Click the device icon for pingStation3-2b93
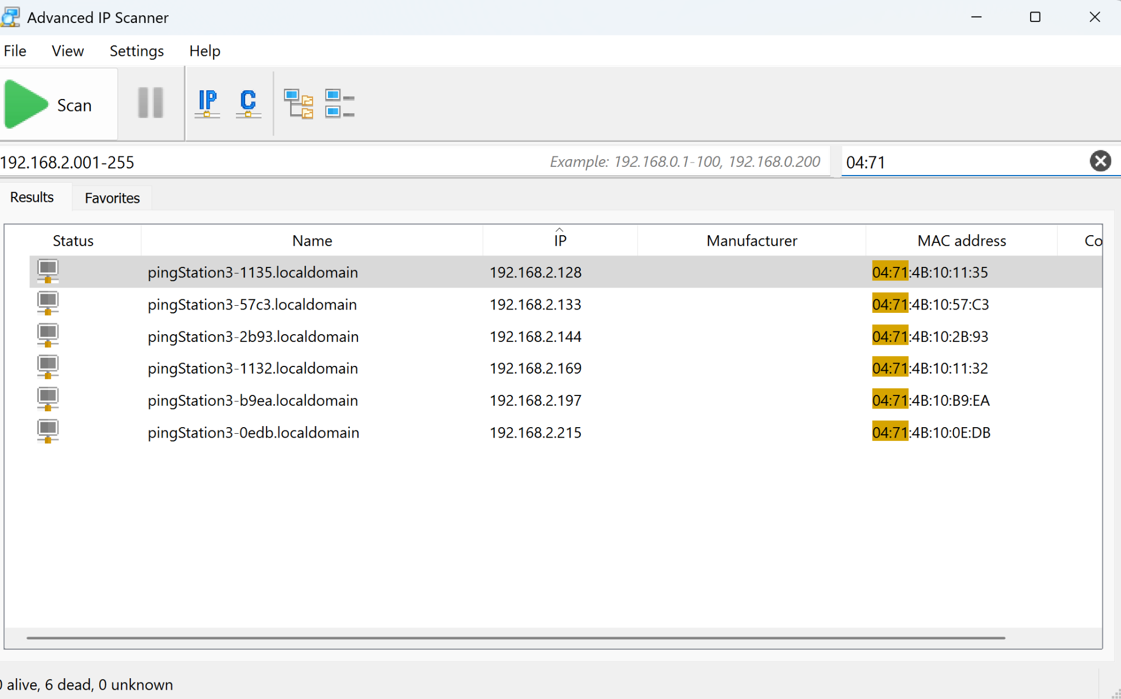Screen dimensions: 1121x699 (x=48, y=335)
